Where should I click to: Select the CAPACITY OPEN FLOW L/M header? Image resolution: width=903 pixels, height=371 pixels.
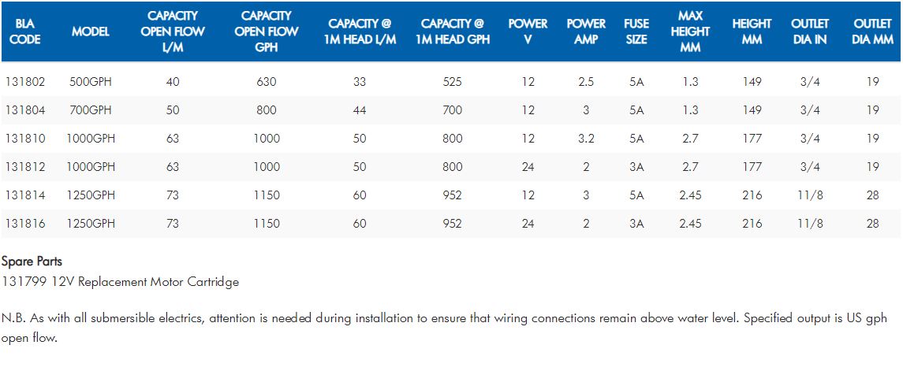[x=173, y=32]
